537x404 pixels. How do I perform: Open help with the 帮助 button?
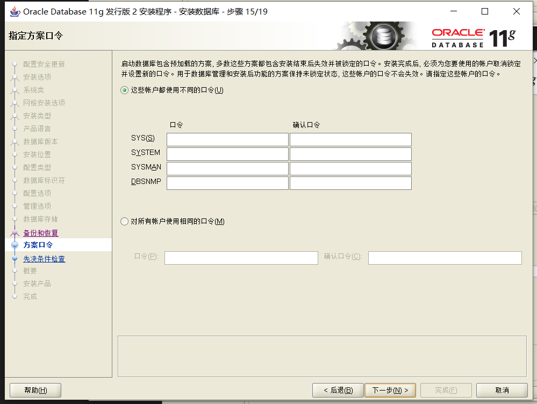click(35, 390)
